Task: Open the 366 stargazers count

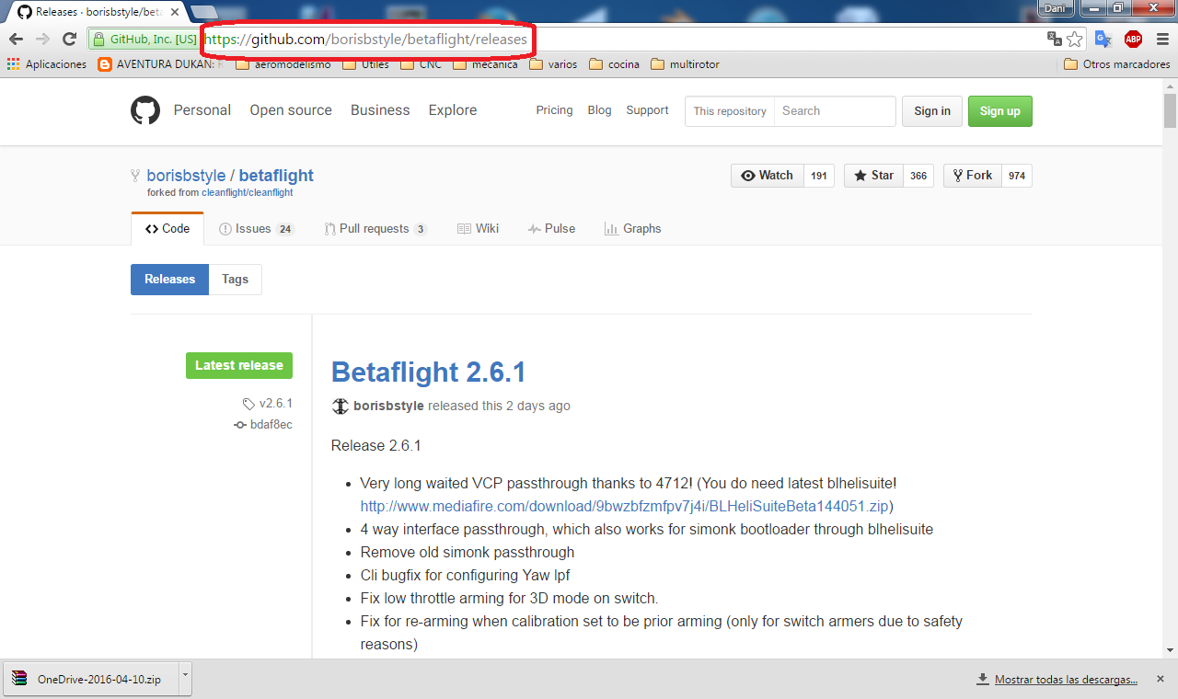Action: pos(918,176)
